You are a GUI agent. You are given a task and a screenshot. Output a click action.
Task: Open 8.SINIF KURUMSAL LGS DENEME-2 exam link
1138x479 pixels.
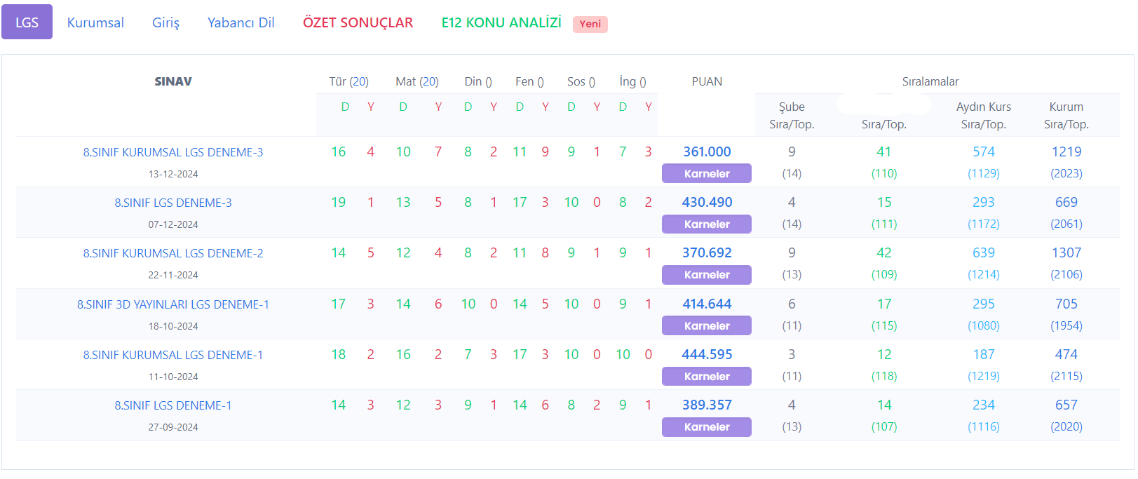point(173,253)
